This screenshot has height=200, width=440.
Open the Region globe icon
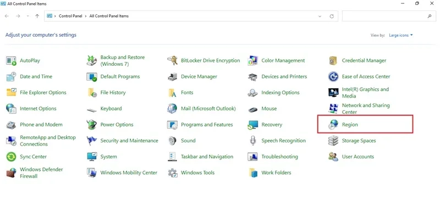click(x=333, y=125)
